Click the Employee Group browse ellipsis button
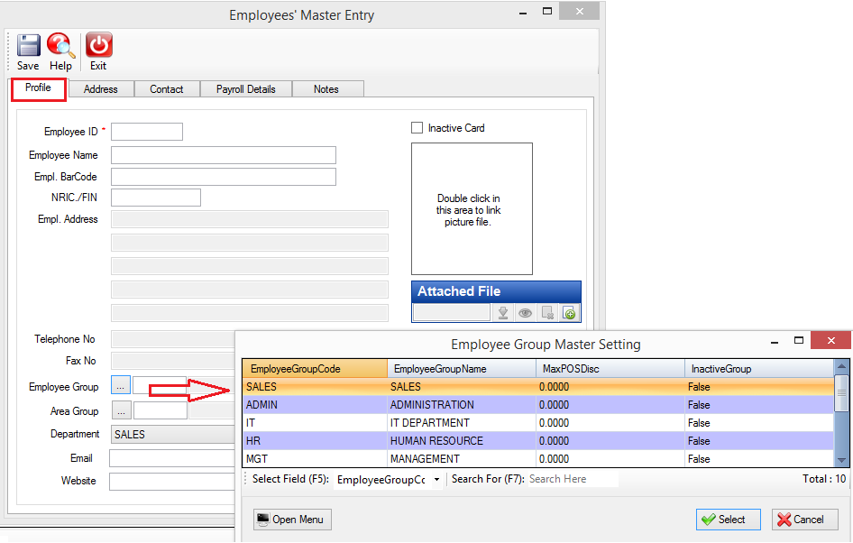This screenshot has height=543, width=853. coord(121,385)
